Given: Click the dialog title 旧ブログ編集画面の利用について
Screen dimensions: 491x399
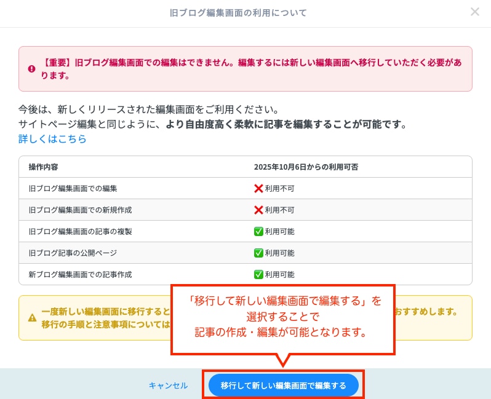Looking at the screenshot, I should tap(238, 12).
